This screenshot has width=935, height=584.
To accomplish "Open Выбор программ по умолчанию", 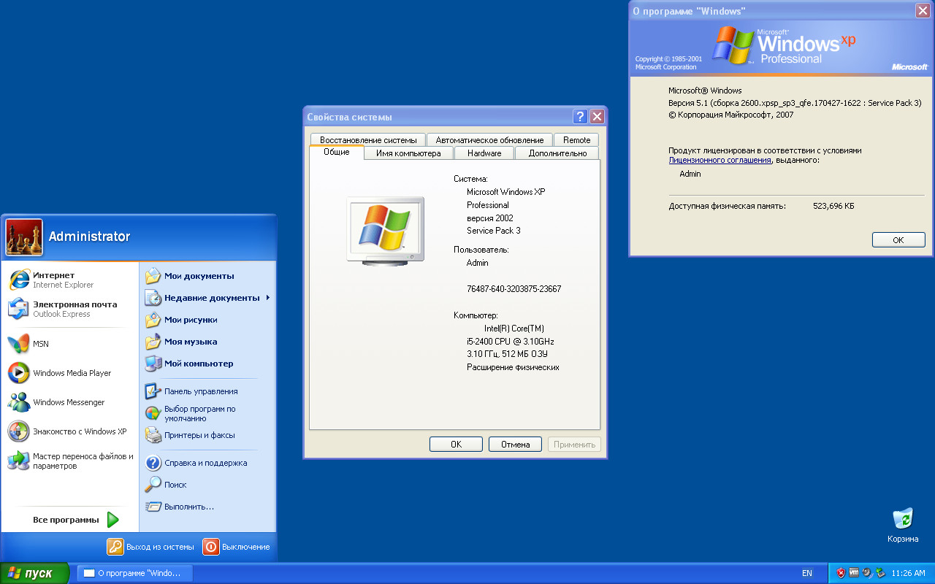I will (207, 413).
